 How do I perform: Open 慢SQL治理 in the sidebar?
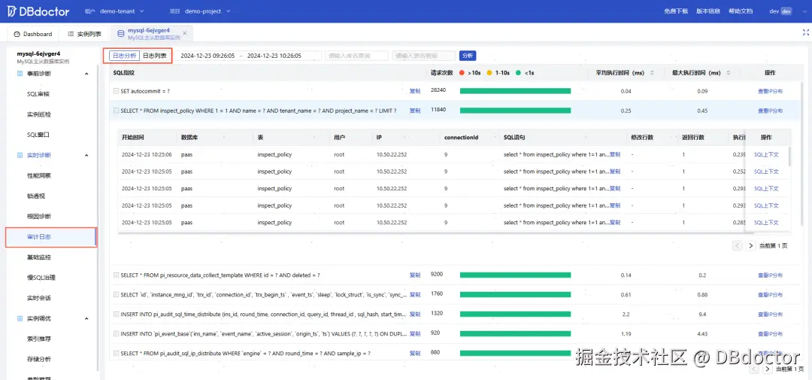tap(41, 278)
